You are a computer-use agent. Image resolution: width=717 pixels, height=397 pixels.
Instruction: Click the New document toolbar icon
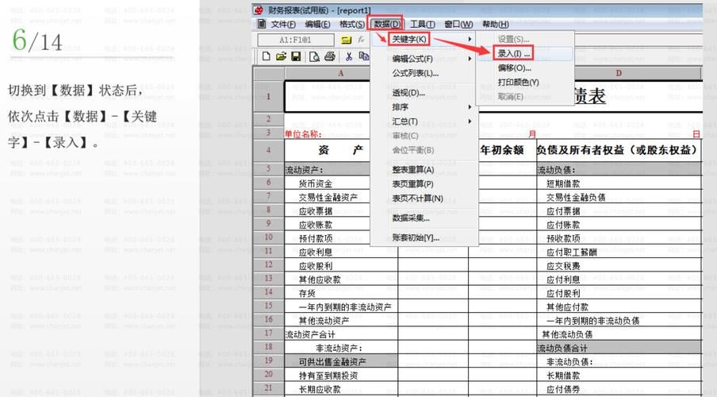click(267, 56)
